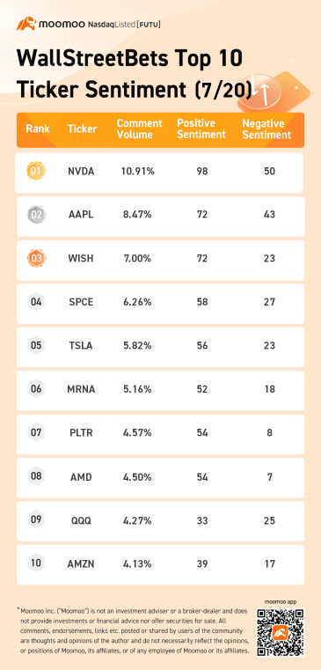Click the Ticker column header

(x=83, y=129)
